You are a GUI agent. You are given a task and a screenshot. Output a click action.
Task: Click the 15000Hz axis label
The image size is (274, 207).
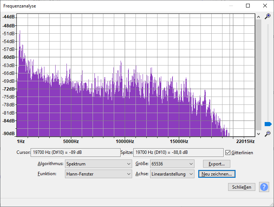(x=179, y=141)
